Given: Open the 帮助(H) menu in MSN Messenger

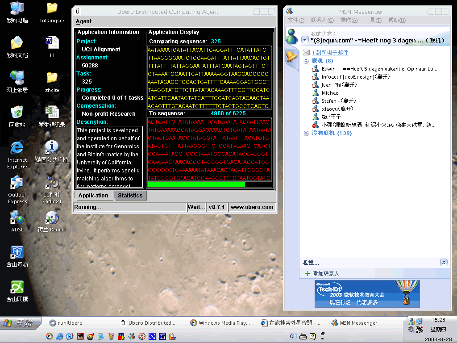Looking at the screenshot, I should click(x=397, y=20).
